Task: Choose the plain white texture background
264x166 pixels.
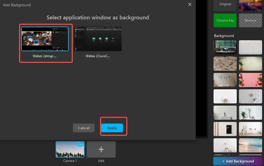Action: click(x=250, y=47)
